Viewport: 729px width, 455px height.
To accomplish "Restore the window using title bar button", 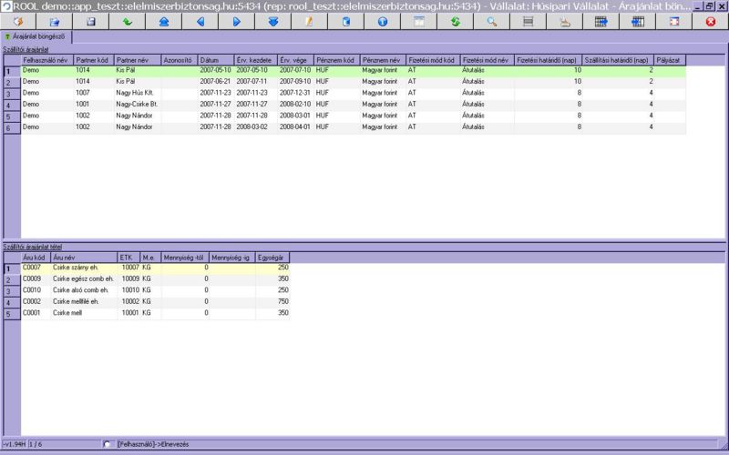I will [x=709, y=5].
